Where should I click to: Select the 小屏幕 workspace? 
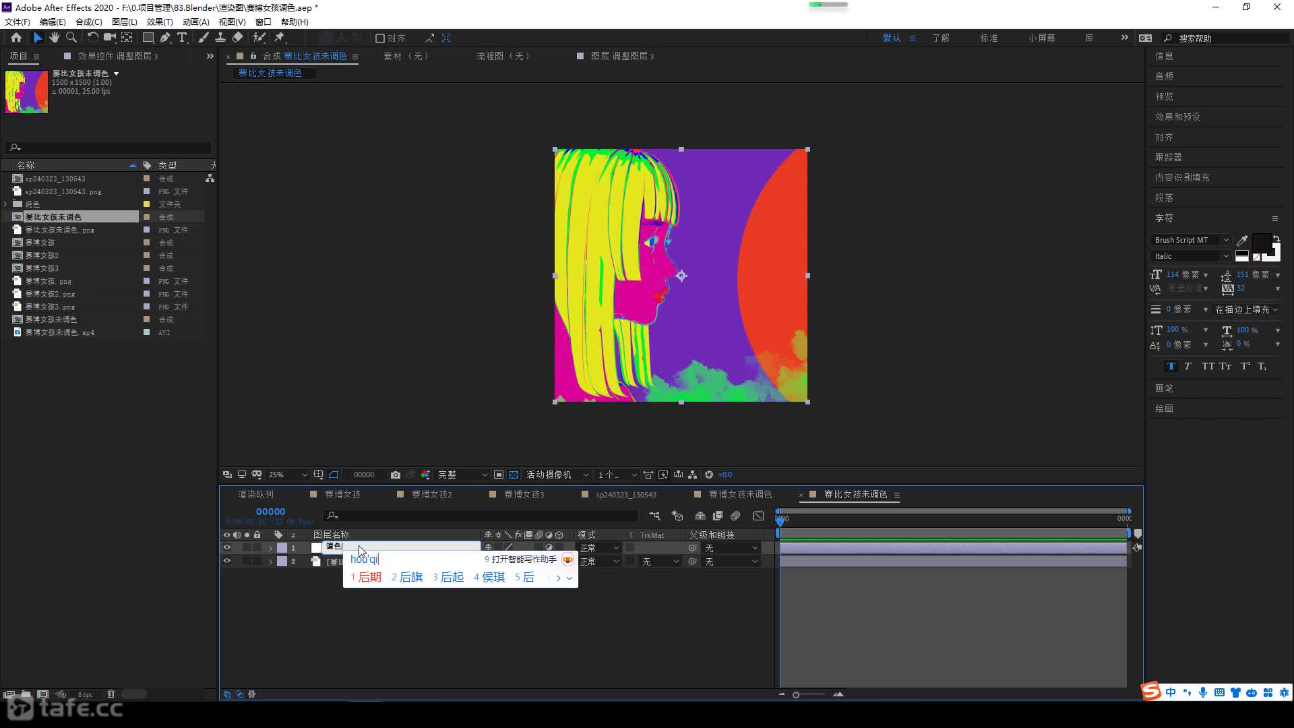point(1042,38)
